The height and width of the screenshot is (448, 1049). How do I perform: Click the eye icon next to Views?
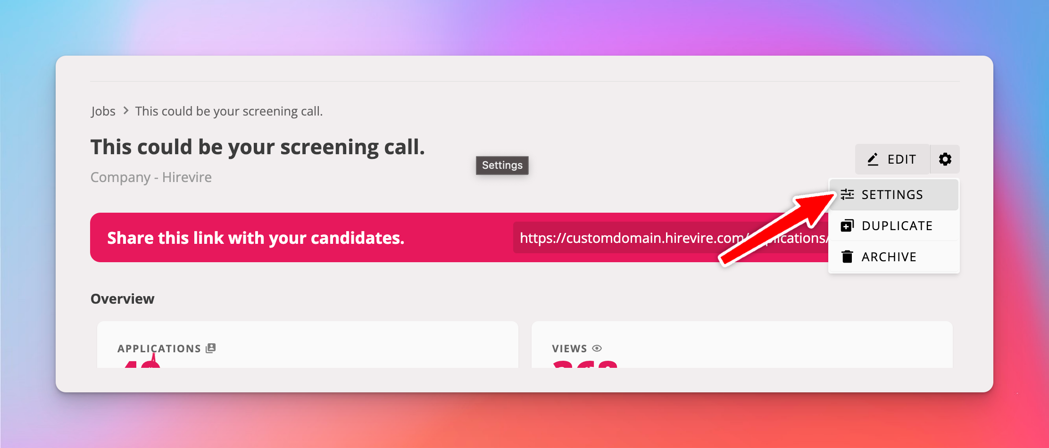coord(597,348)
